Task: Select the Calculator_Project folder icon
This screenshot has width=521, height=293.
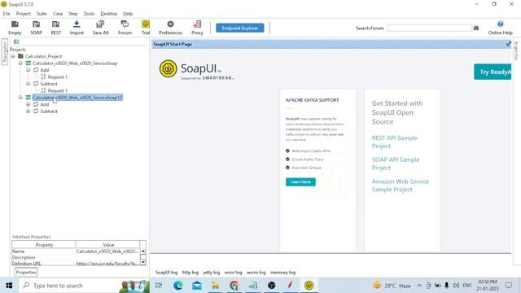Action: click(20, 56)
